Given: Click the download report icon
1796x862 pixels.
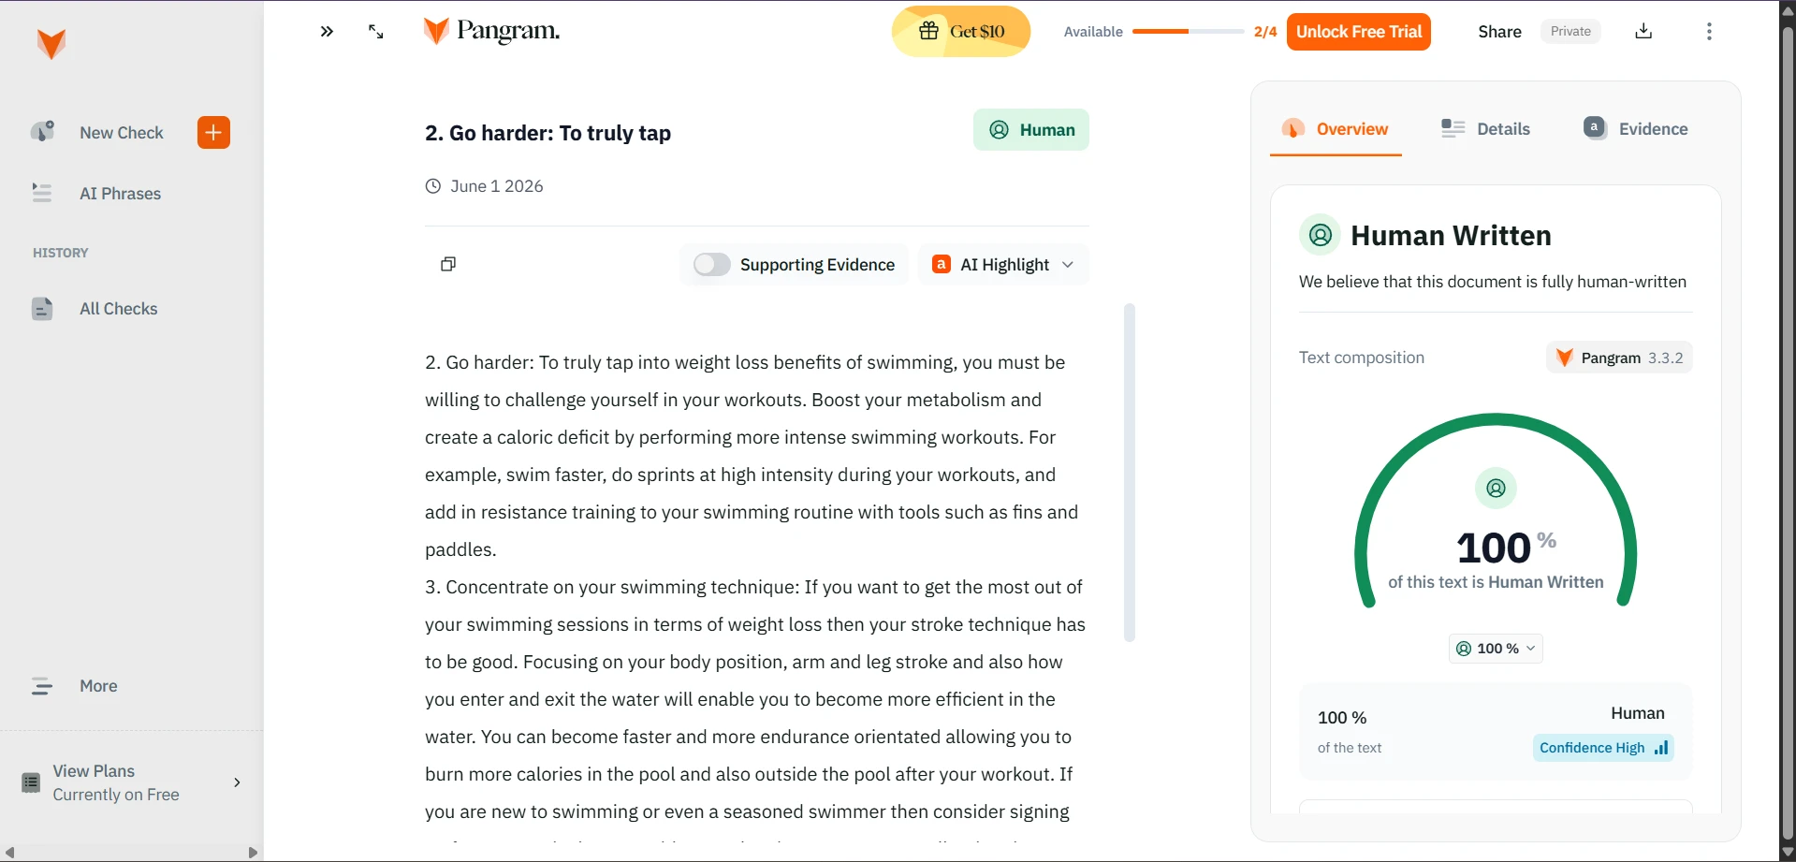Looking at the screenshot, I should point(1643,32).
